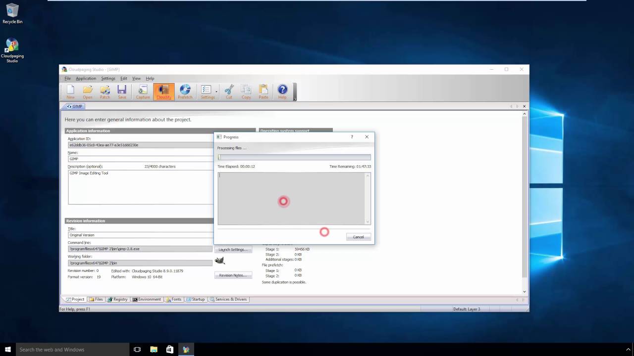Click the Progress dialog question mark help
This screenshot has width=634, height=356.
[x=352, y=137]
